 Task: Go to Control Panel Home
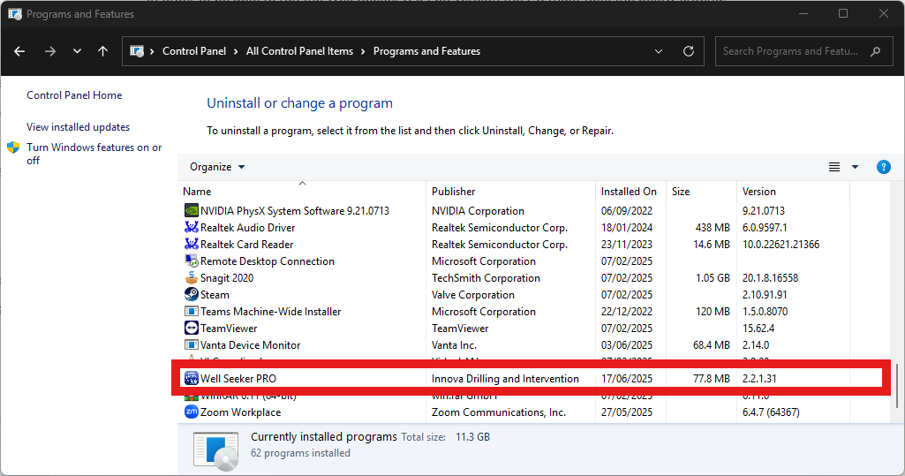74,95
